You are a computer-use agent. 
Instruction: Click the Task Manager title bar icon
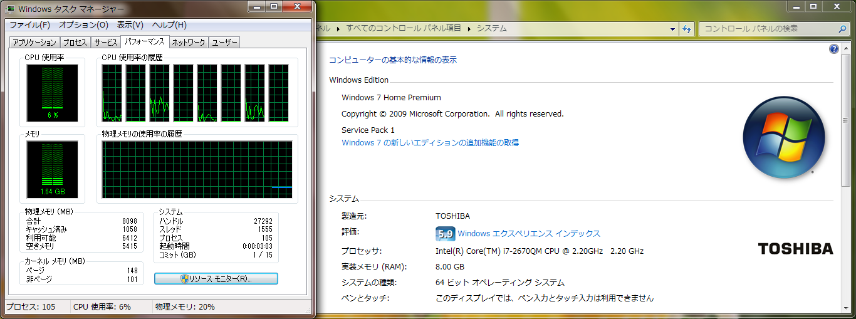(11, 9)
